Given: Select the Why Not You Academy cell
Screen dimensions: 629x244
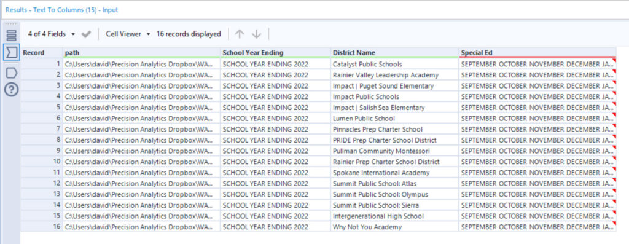Looking at the screenshot, I should (395, 227).
